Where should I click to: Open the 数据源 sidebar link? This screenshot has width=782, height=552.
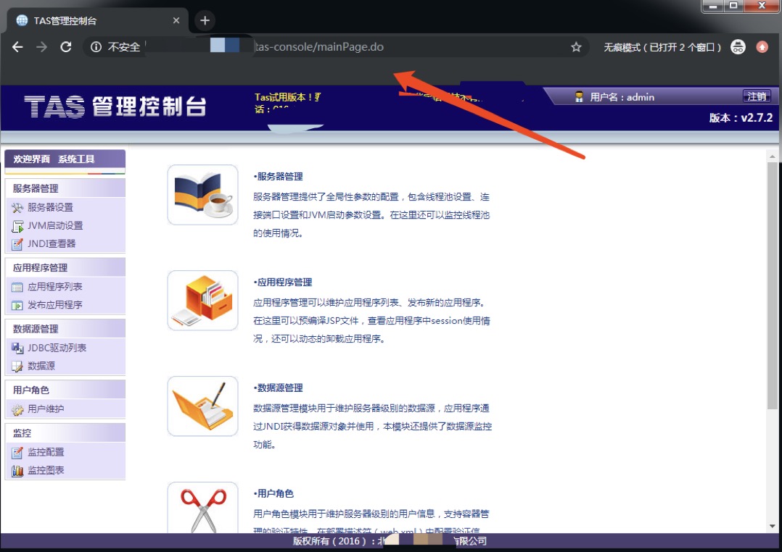(x=41, y=367)
